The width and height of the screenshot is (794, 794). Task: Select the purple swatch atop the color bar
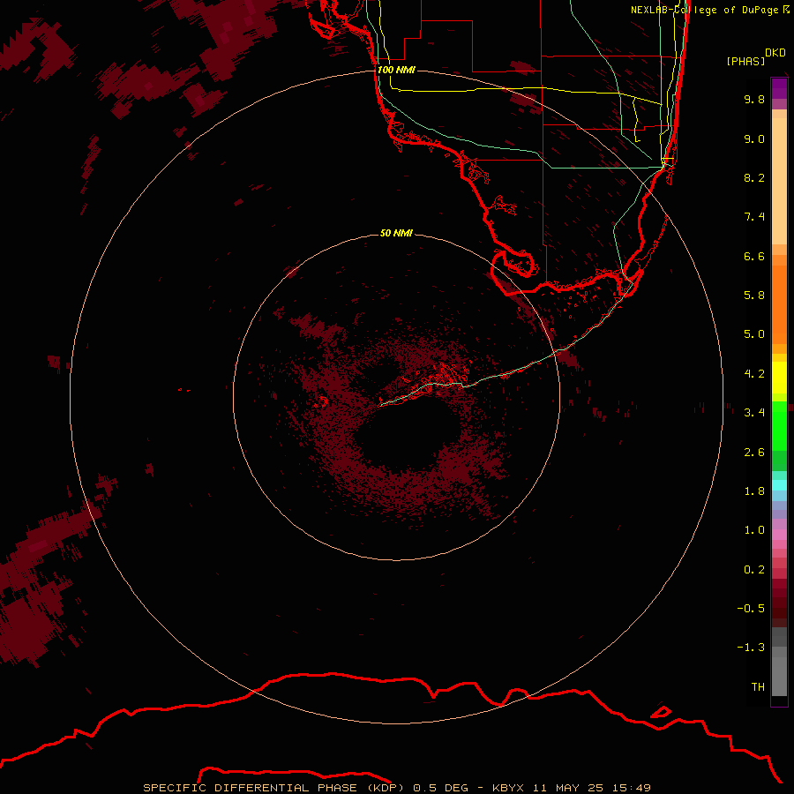point(779,88)
